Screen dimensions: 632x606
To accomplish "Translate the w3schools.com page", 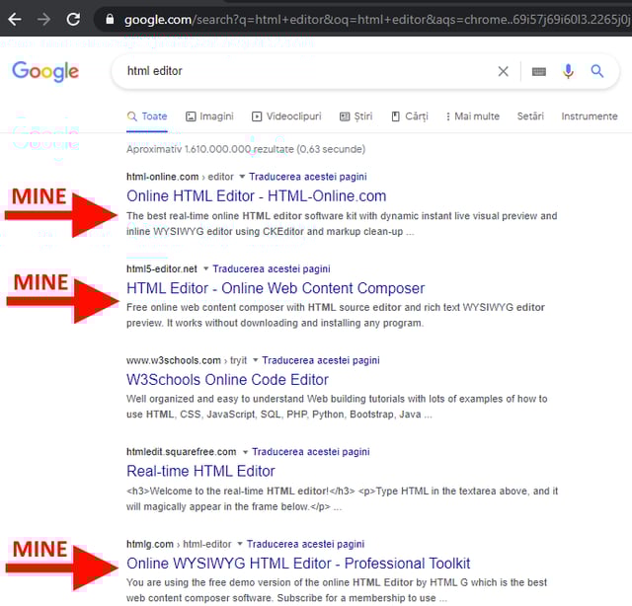I will coord(321,360).
